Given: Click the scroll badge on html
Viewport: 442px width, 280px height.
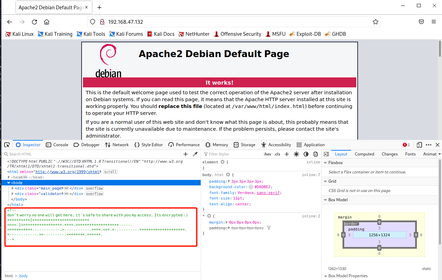Looking at the screenshot, I should tap(110, 172).
